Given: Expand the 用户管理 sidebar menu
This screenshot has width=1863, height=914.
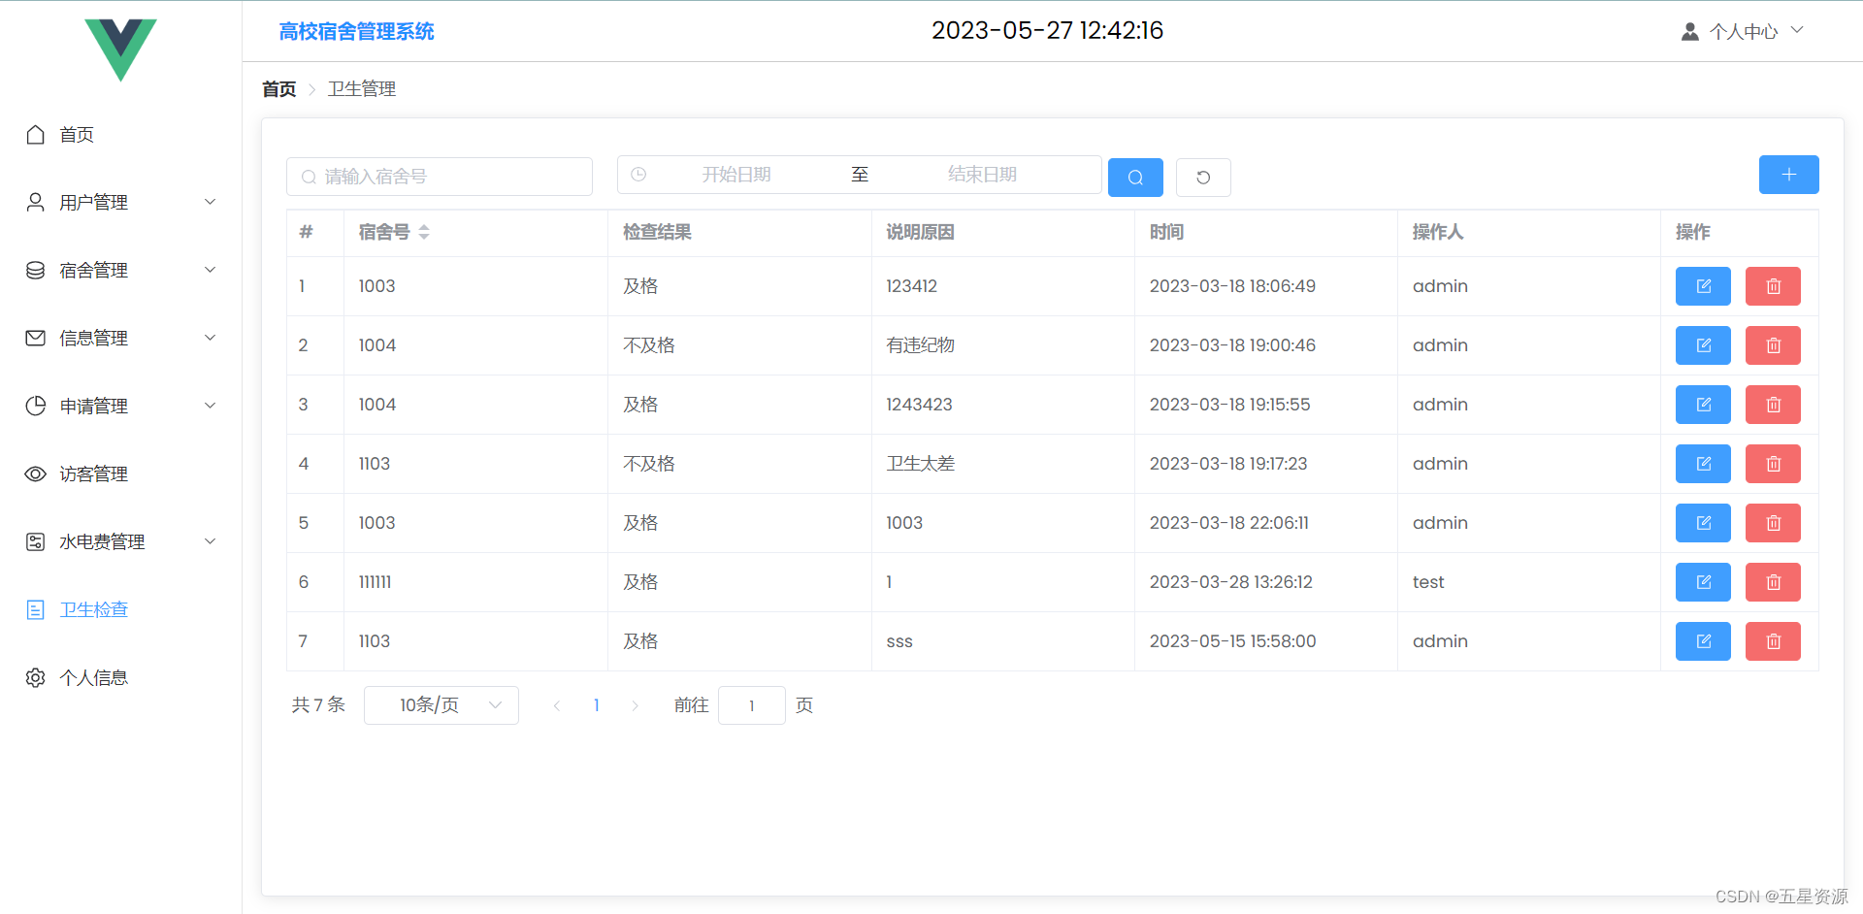Looking at the screenshot, I should [x=120, y=203].
